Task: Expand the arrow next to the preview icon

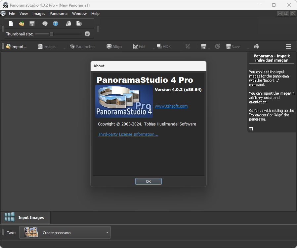Action: [x=209, y=49]
